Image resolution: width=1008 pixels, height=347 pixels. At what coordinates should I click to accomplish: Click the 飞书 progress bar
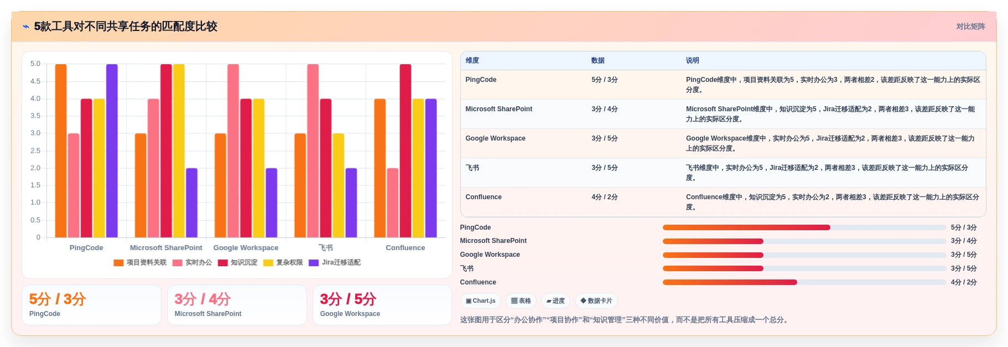[x=804, y=268]
